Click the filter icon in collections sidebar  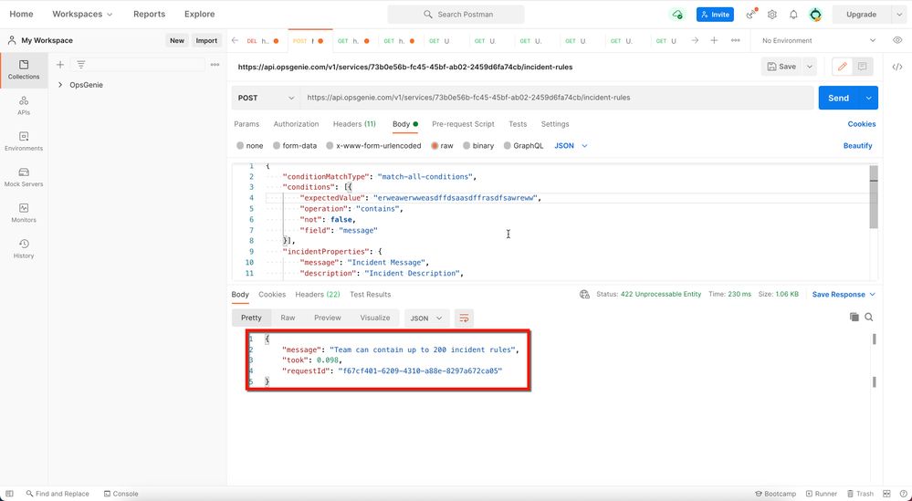(x=81, y=65)
